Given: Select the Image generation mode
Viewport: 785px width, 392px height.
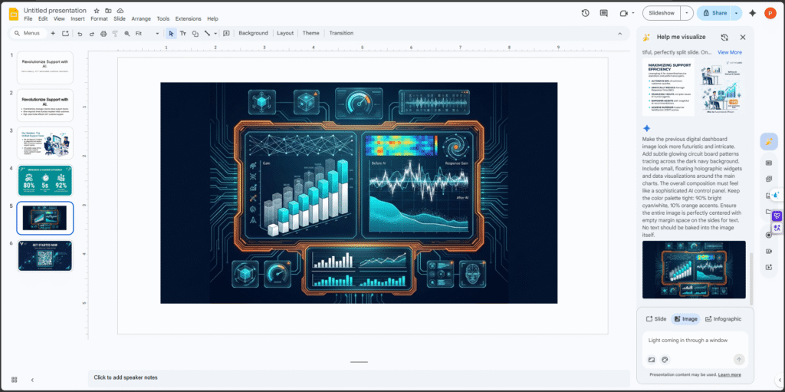Looking at the screenshot, I should click(685, 318).
